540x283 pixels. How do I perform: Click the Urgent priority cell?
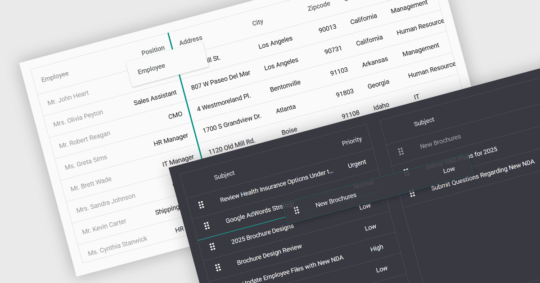pos(357,164)
